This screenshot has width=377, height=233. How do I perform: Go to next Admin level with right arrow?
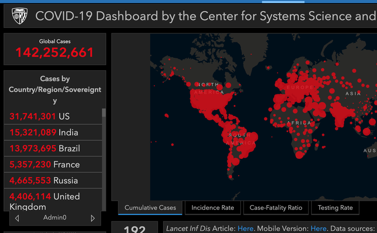93,218
